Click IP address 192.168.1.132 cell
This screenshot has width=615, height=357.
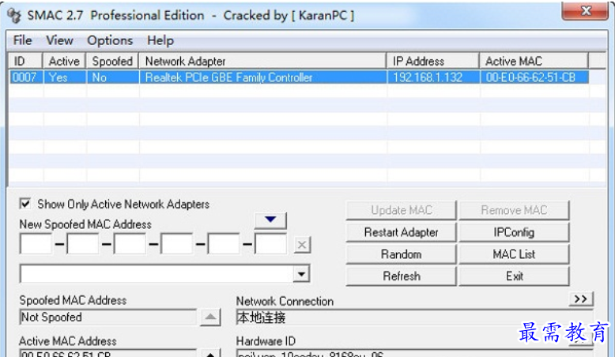[433, 77]
